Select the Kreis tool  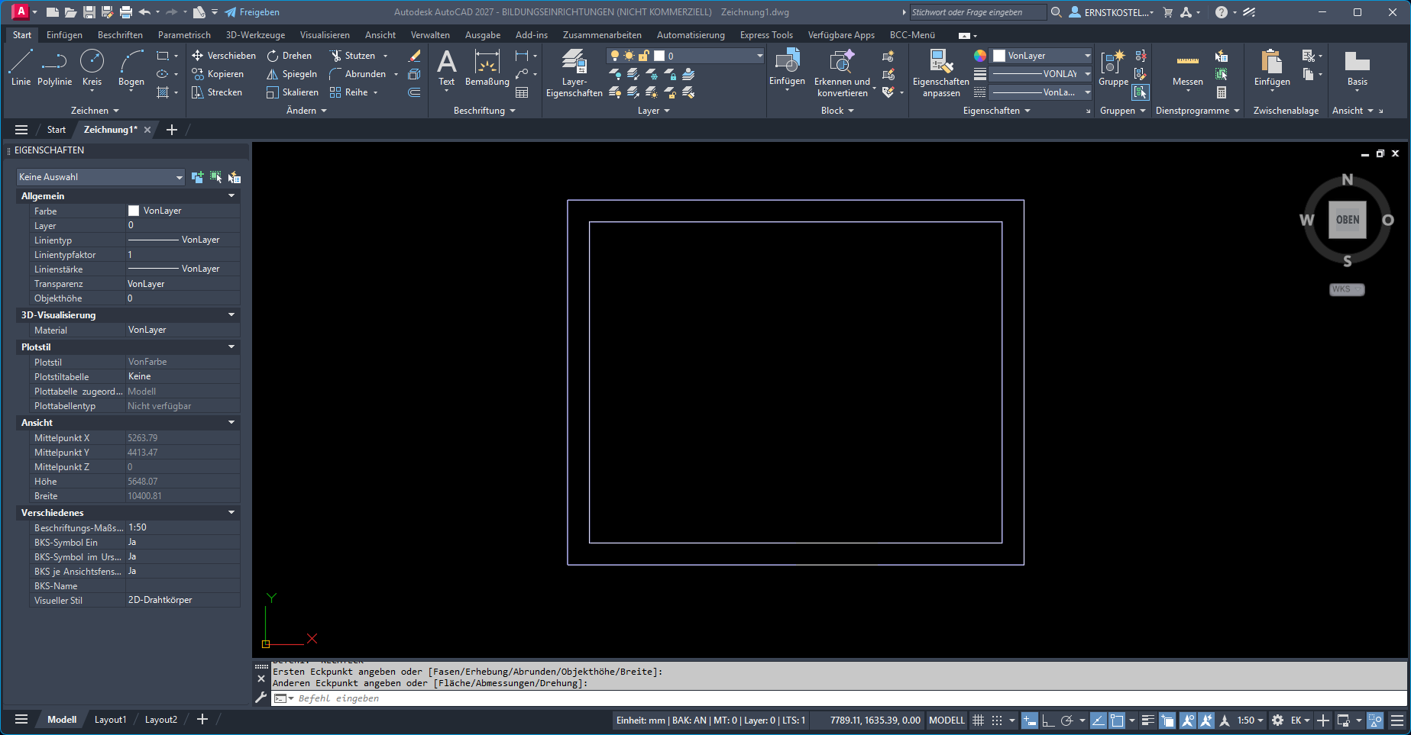pyautogui.click(x=92, y=68)
